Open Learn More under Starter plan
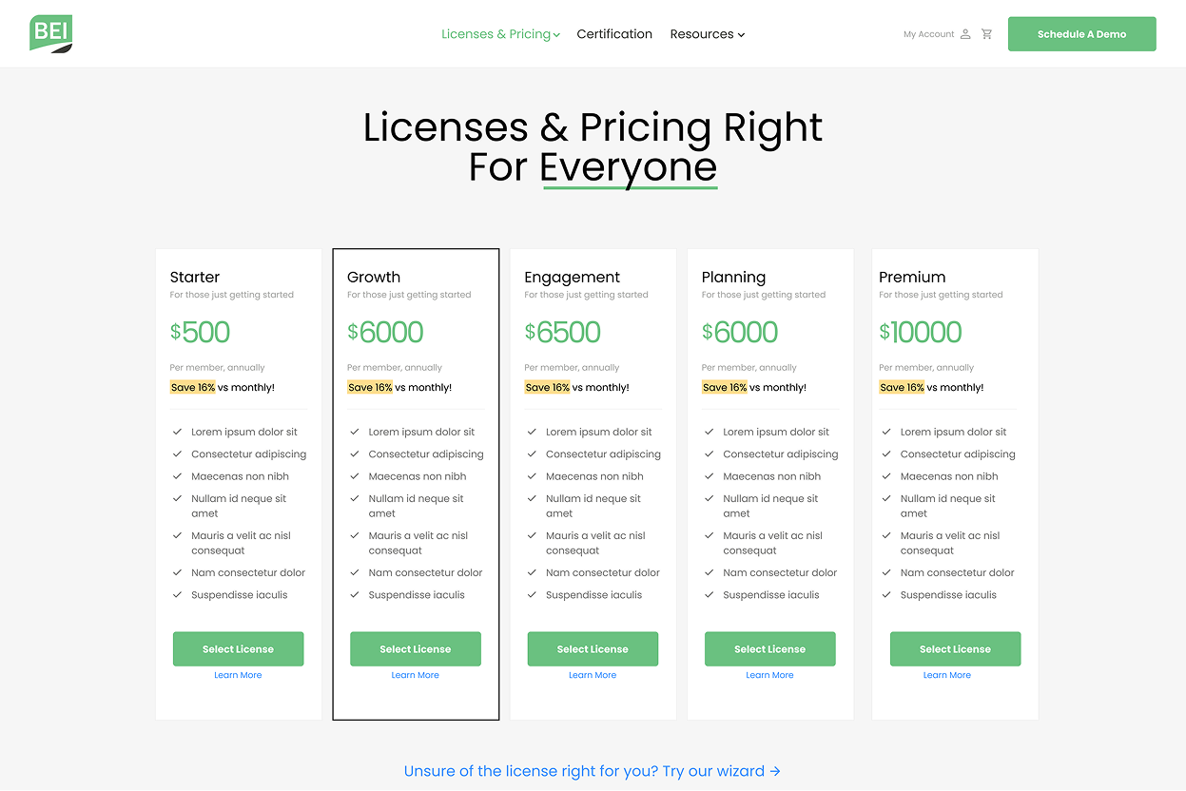 (x=238, y=675)
